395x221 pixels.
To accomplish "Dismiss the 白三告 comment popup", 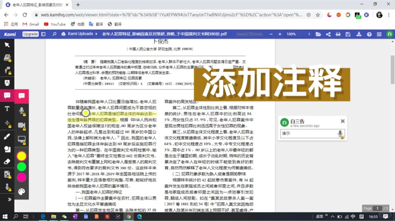I will [x=343, y=121].
